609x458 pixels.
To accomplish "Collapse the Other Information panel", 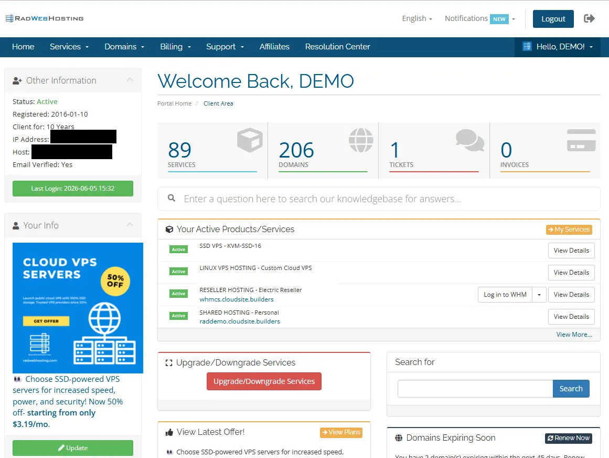I will 130,80.
